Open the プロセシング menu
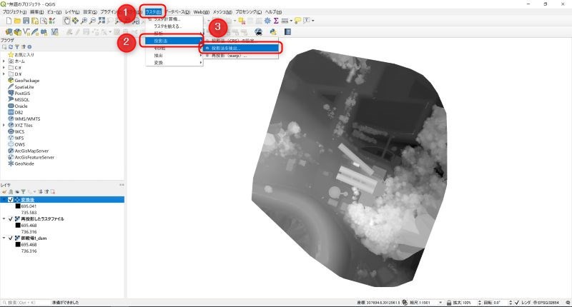The width and height of the screenshot is (572, 307). [248, 12]
